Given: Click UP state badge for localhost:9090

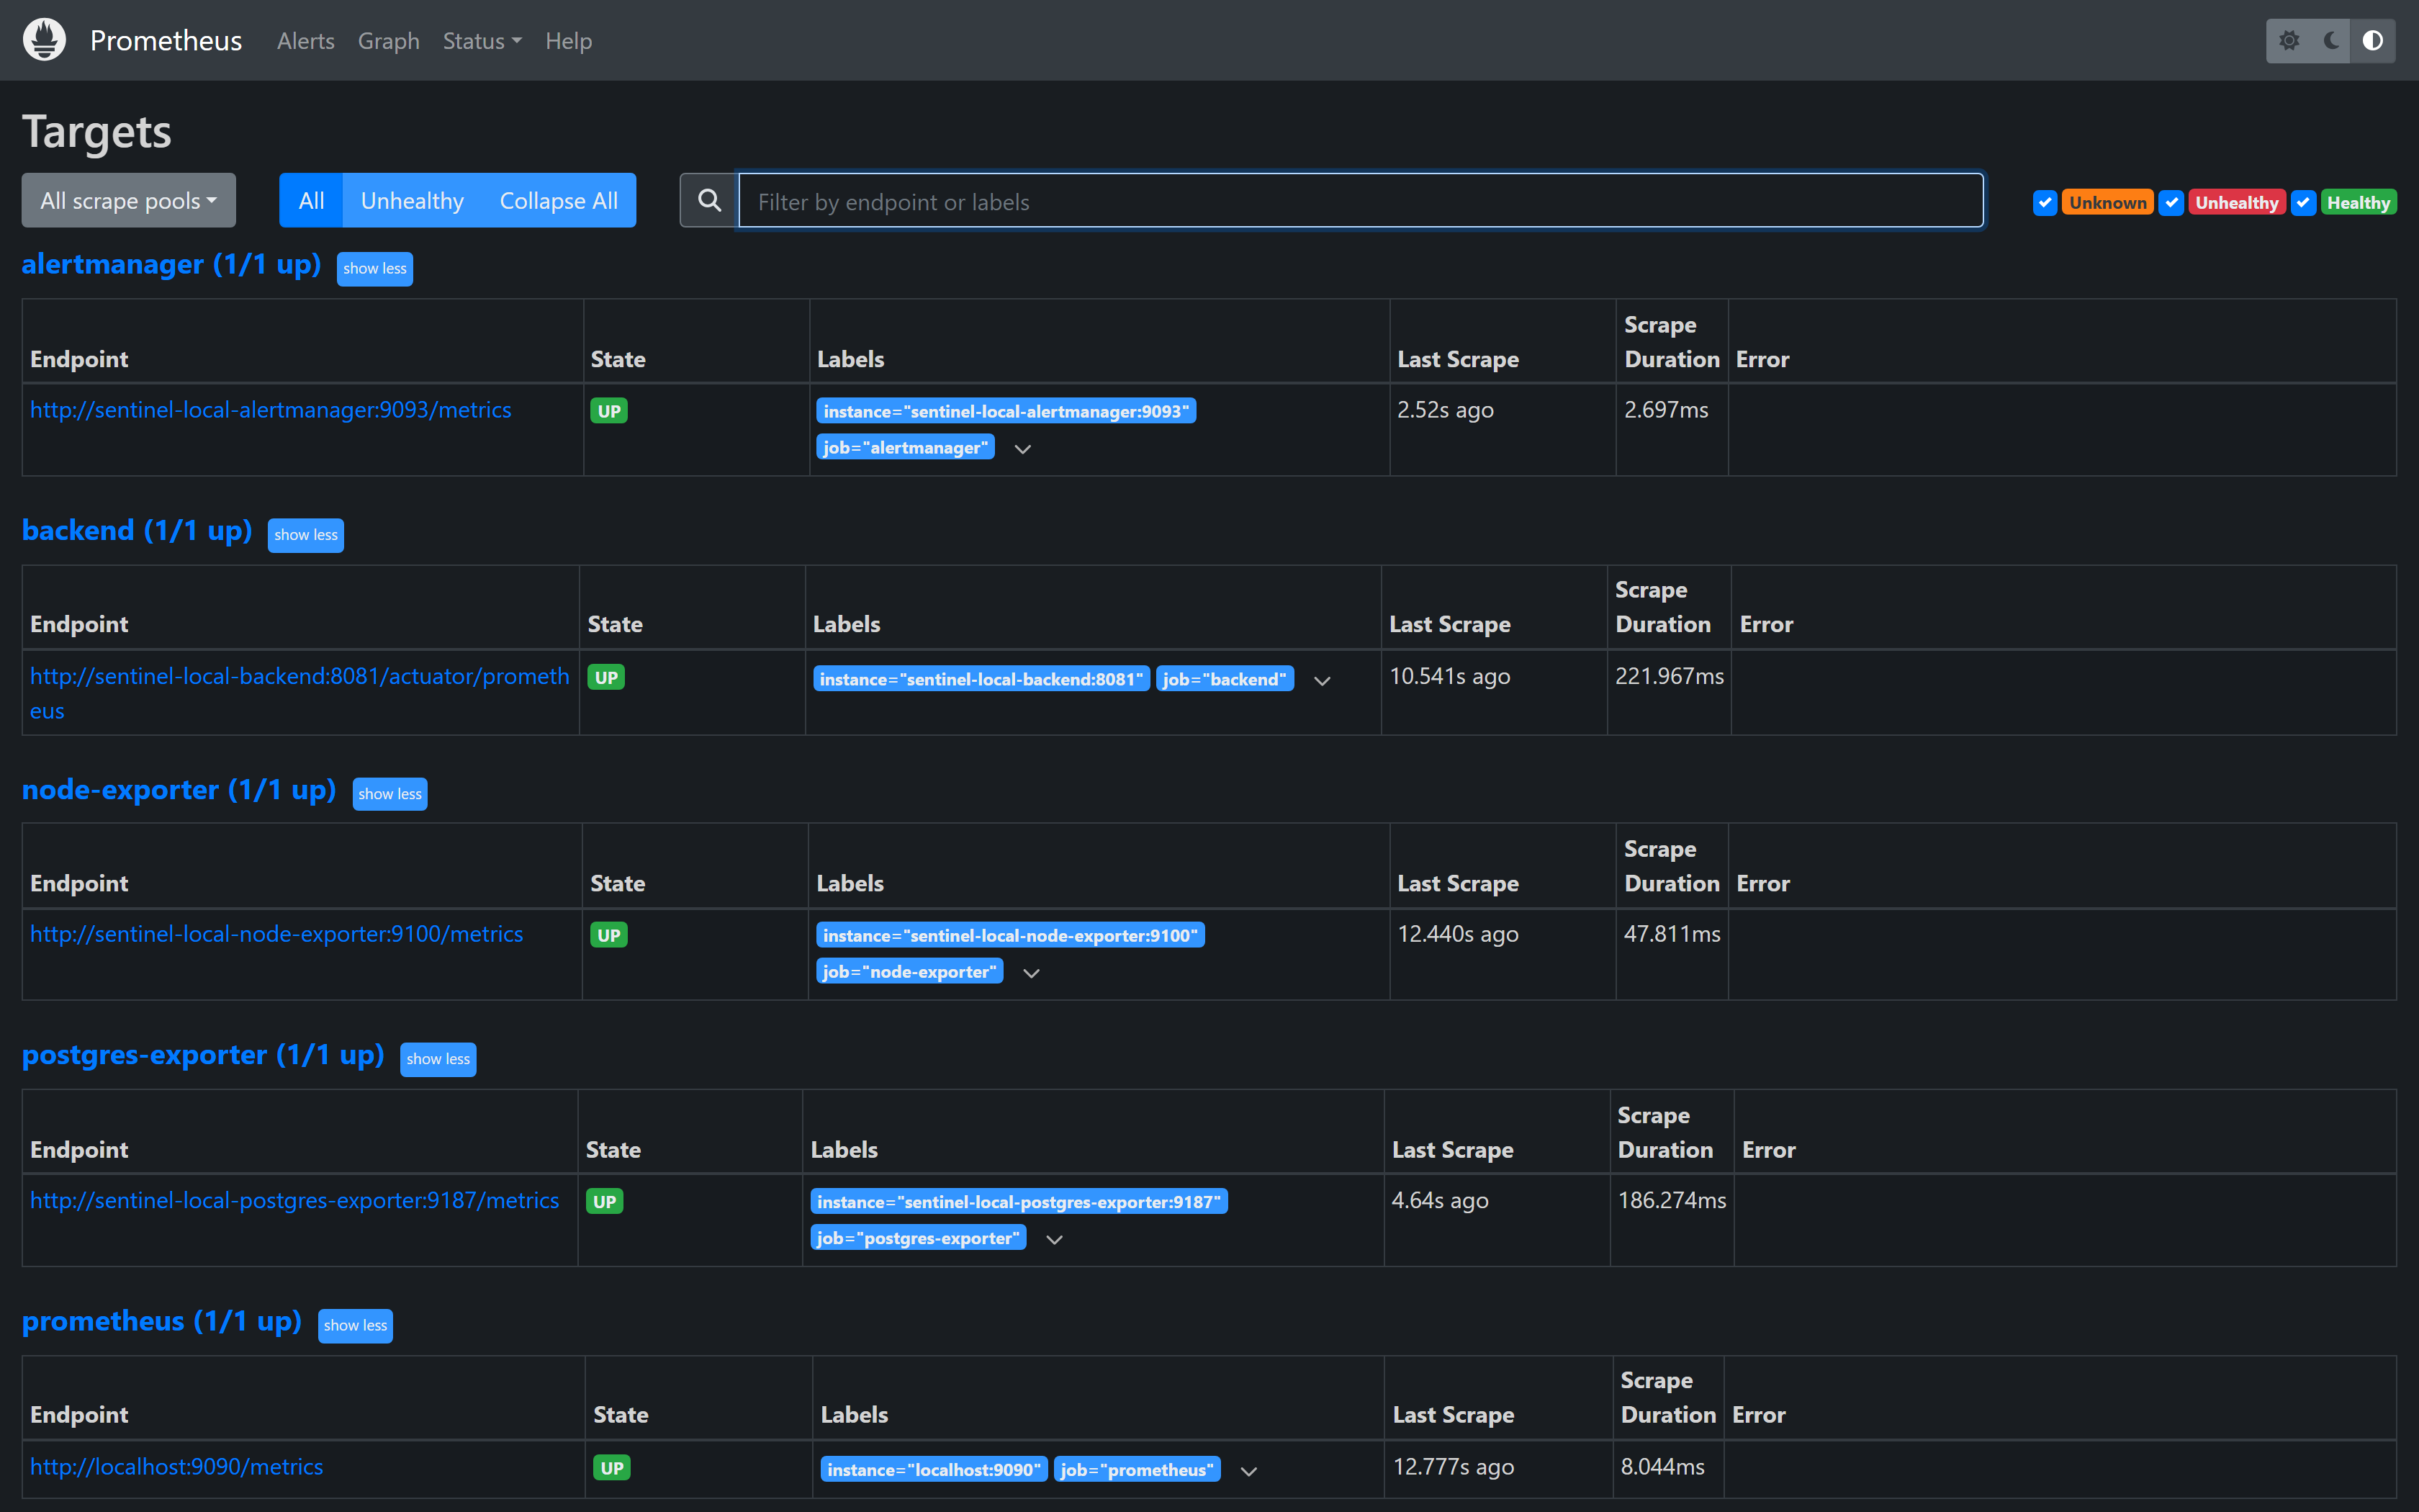Looking at the screenshot, I should click(x=612, y=1468).
